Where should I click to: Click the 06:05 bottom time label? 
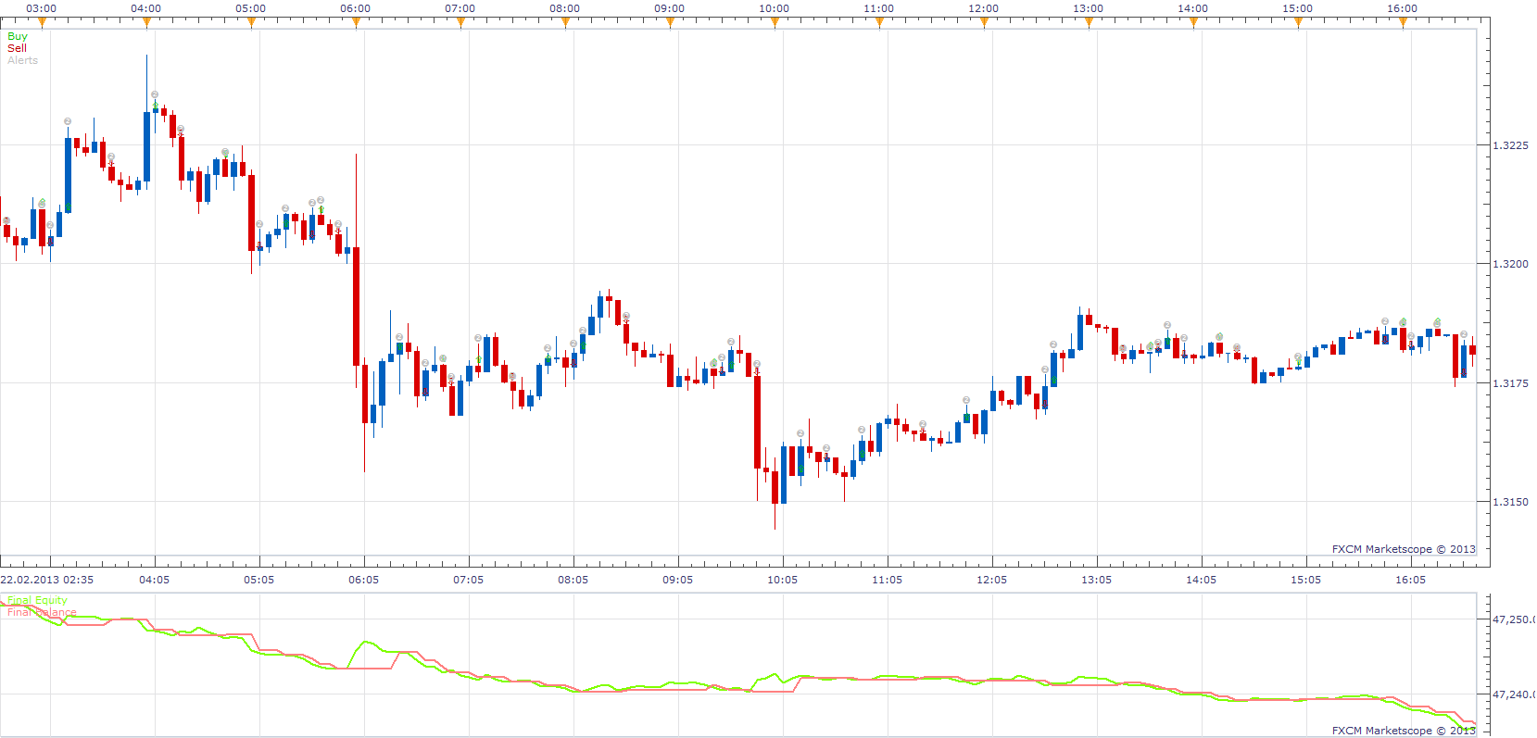[x=364, y=580]
